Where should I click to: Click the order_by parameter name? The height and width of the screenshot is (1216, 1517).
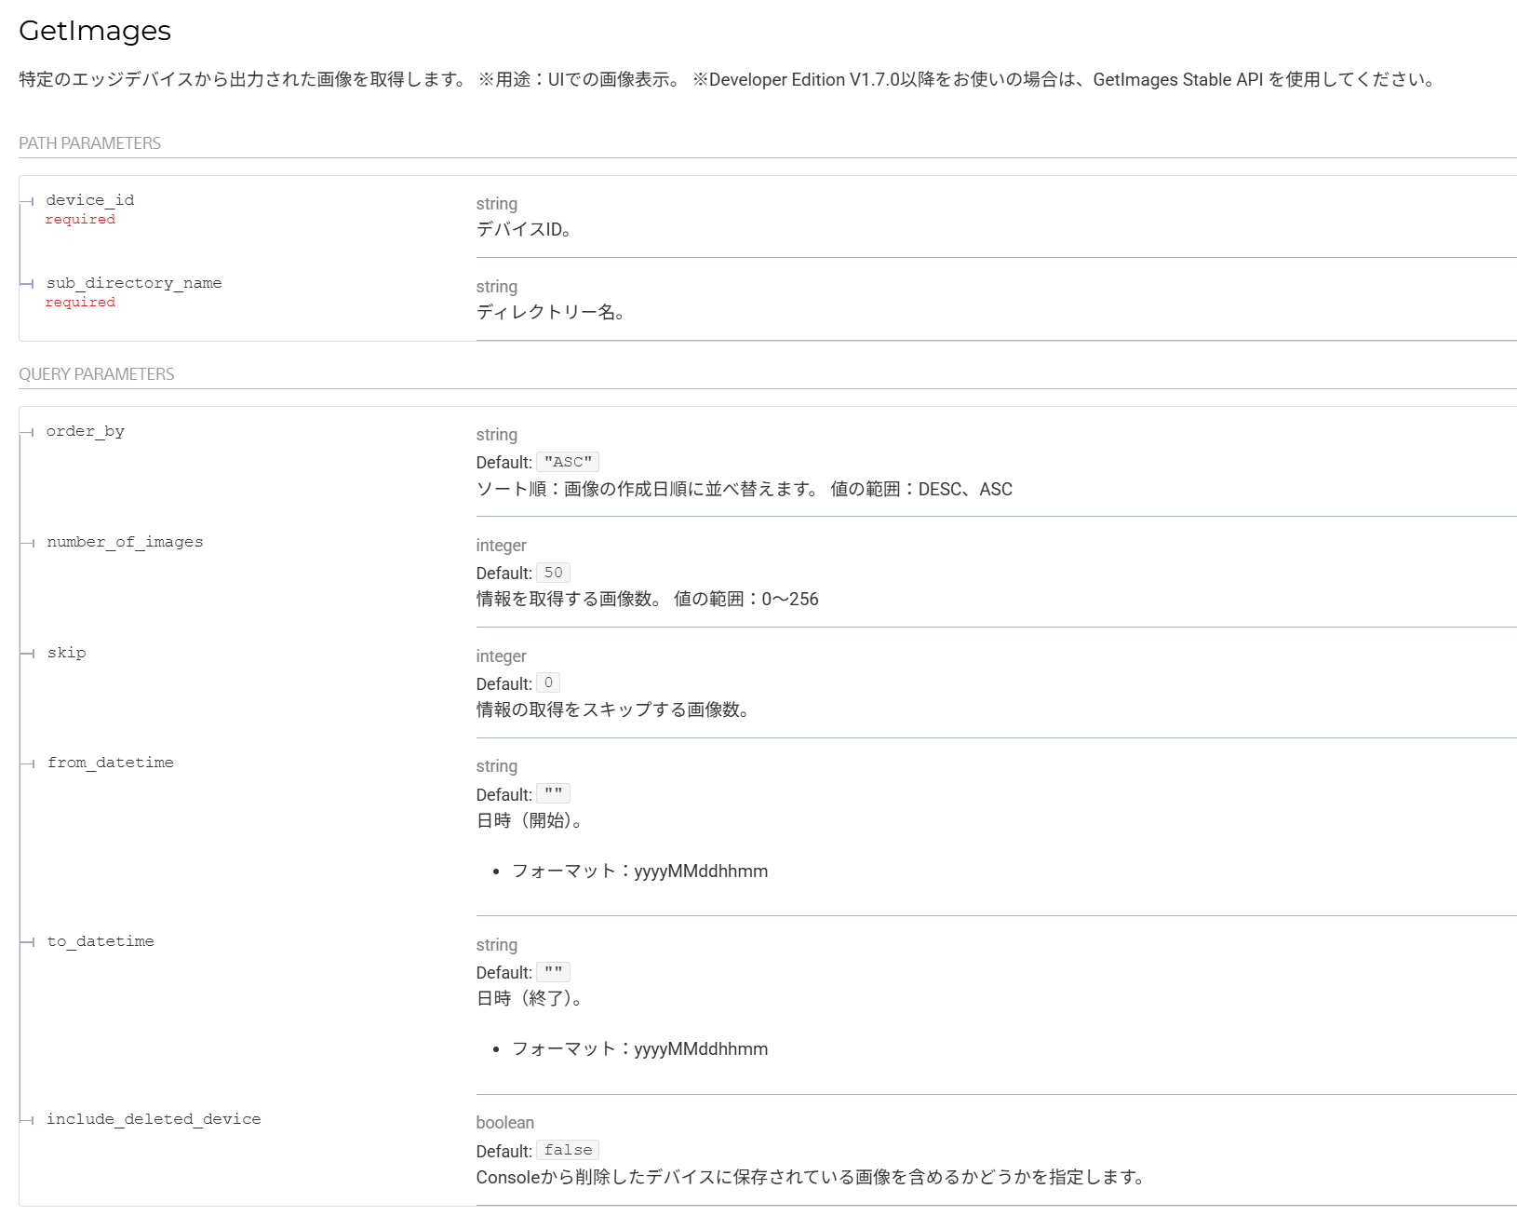[x=86, y=431]
